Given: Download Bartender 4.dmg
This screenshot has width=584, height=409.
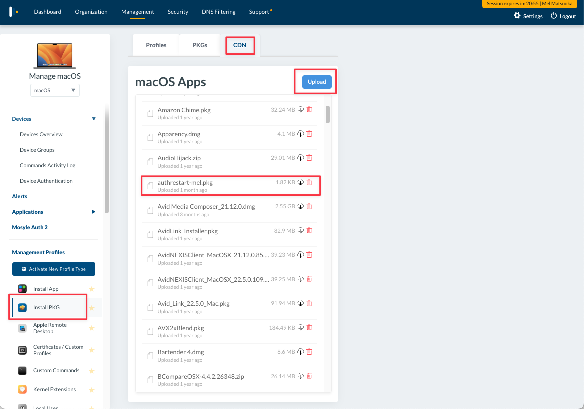Looking at the screenshot, I should point(301,351).
